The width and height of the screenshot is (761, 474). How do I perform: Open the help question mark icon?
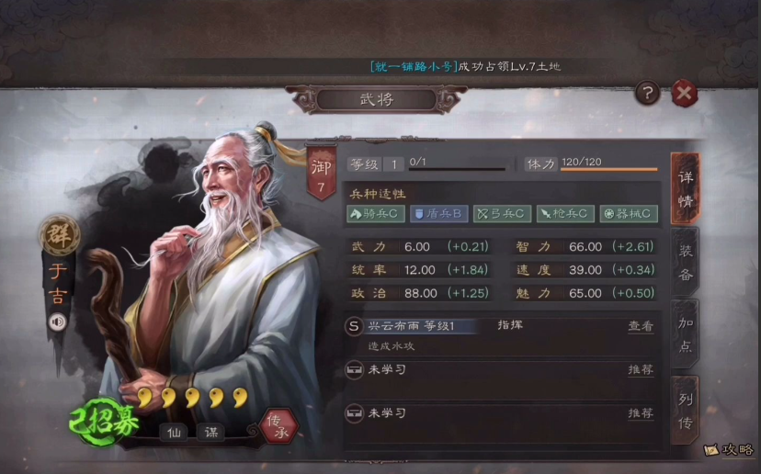pos(647,93)
